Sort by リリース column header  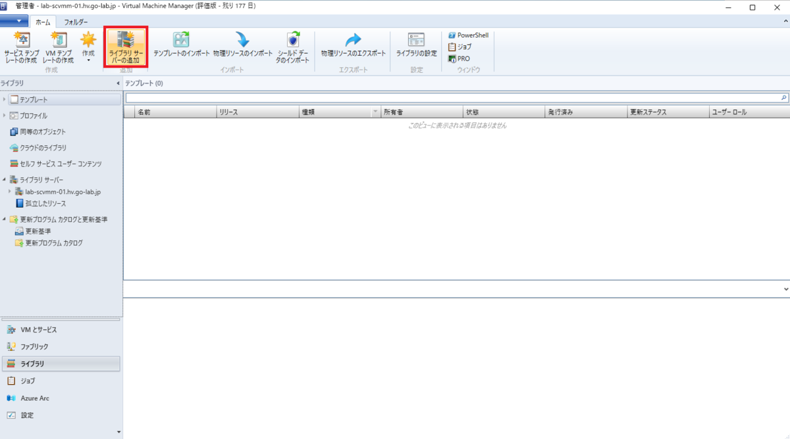pos(258,112)
